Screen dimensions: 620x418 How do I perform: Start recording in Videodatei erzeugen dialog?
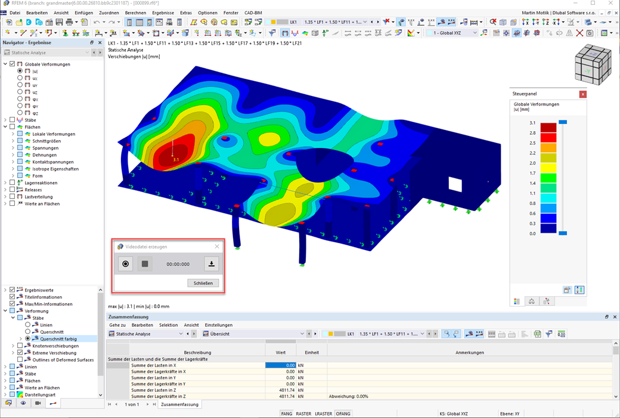pyautogui.click(x=125, y=264)
